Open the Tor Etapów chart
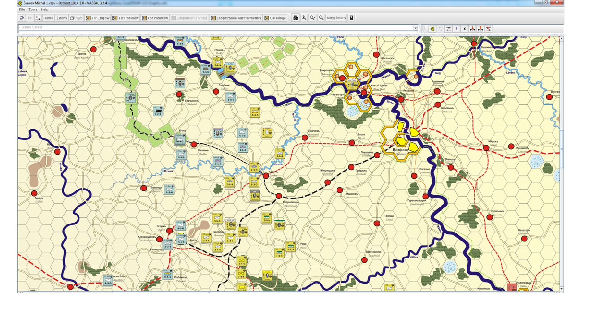605x336 pixels. coord(97,18)
